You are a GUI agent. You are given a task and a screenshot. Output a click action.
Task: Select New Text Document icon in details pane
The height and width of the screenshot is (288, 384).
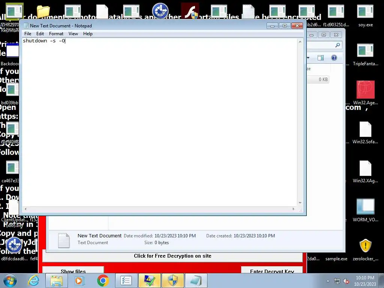coord(64,240)
